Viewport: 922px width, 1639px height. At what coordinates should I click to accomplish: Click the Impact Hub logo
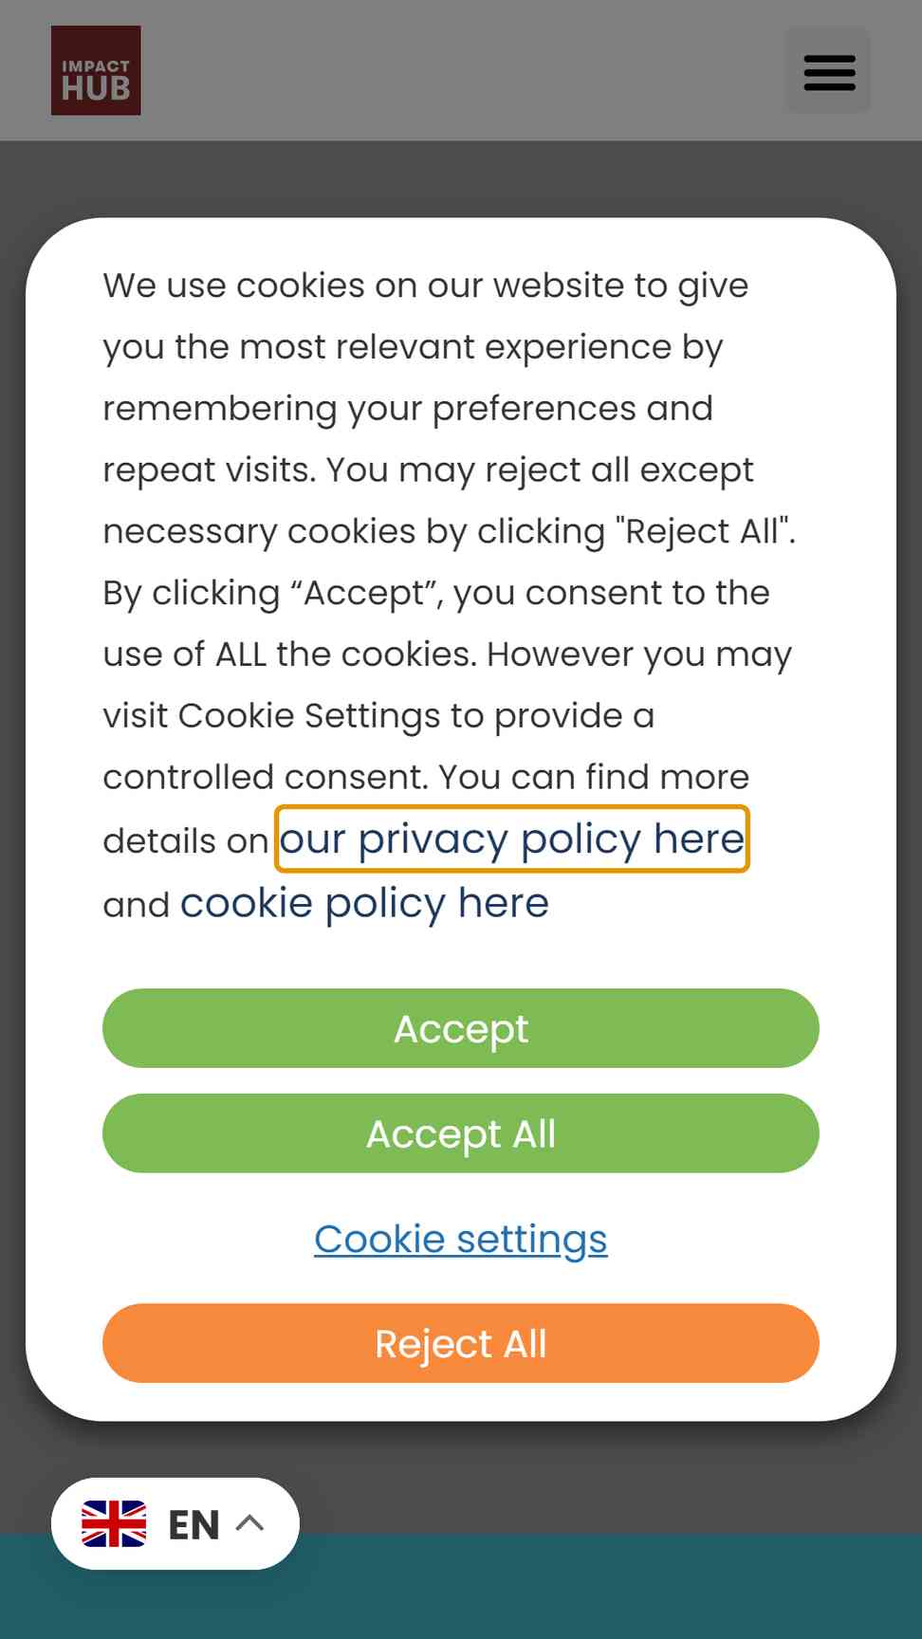(96, 70)
